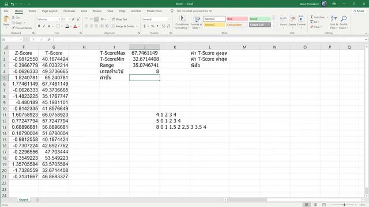Image resolution: width=369 pixels, height=207 pixels.
Task: Click the Copy icon in Clipboard group
Action: (13, 23)
